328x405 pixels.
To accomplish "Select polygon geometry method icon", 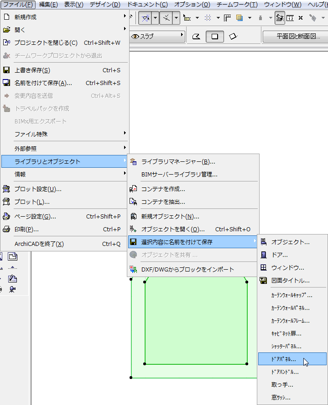I will coord(197,37).
